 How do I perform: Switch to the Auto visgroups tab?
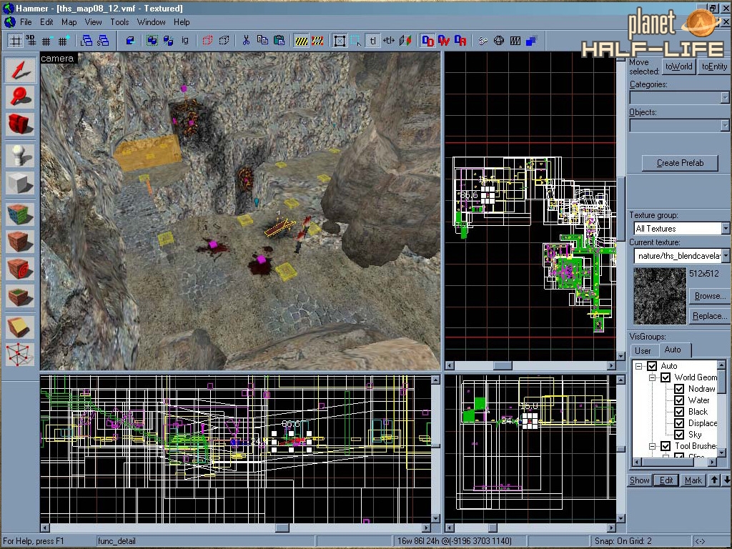pyautogui.click(x=673, y=350)
